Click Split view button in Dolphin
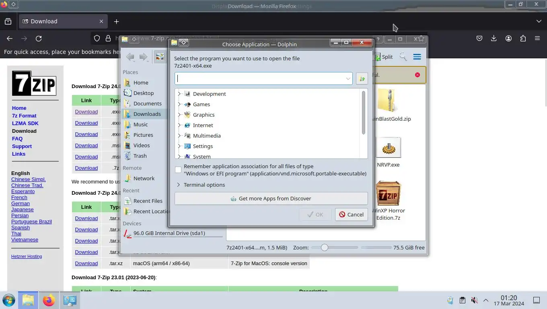547x309 pixels. tap(384, 57)
